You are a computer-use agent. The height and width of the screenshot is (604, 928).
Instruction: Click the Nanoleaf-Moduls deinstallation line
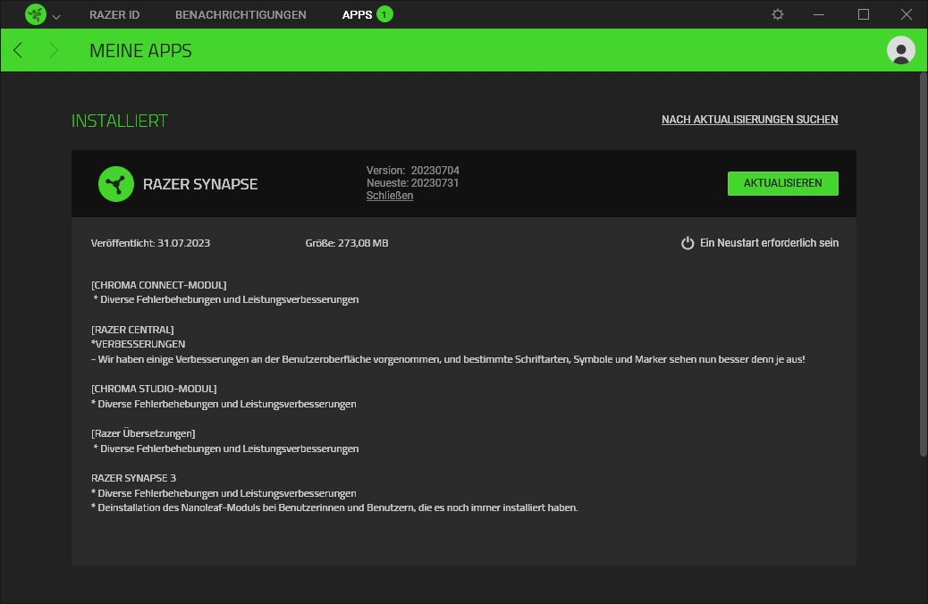tap(334, 508)
